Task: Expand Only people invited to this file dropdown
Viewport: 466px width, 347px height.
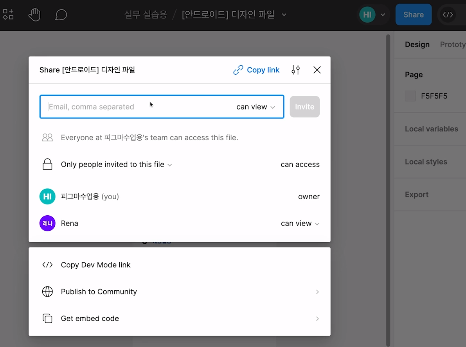Action: (117, 165)
